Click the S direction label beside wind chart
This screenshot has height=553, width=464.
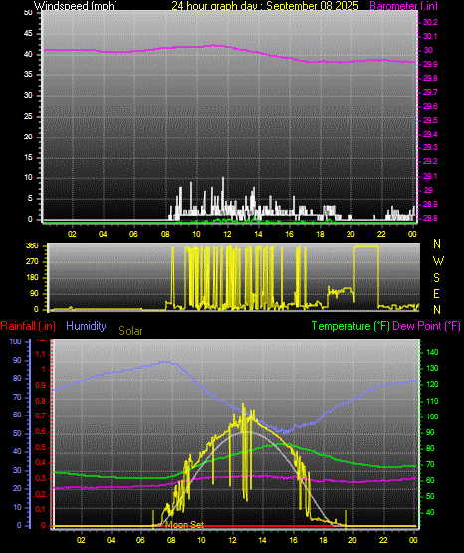pyautogui.click(x=436, y=278)
